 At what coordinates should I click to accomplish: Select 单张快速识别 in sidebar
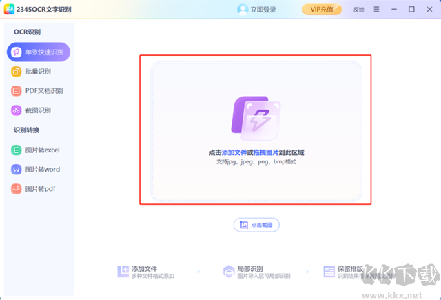pyautogui.click(x=39, y=52)
